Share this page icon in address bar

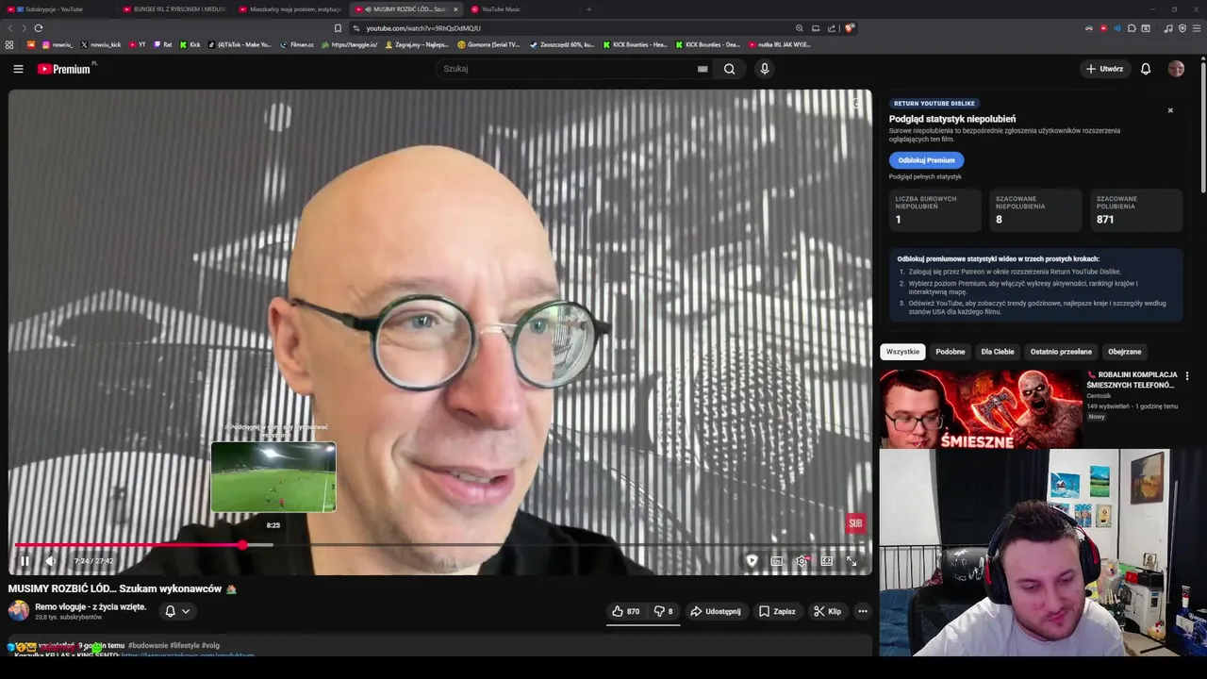[831, 28]
